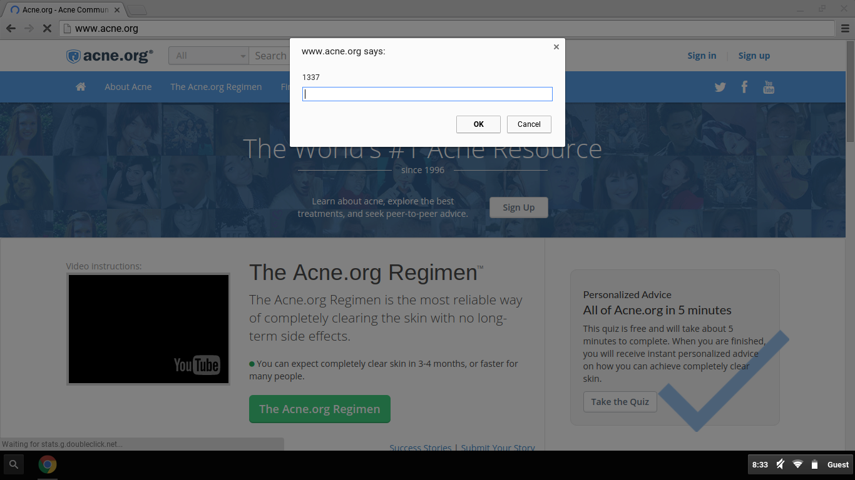Click the clock showing 8:33
855x480 pixels.
[x=760, y=464]
